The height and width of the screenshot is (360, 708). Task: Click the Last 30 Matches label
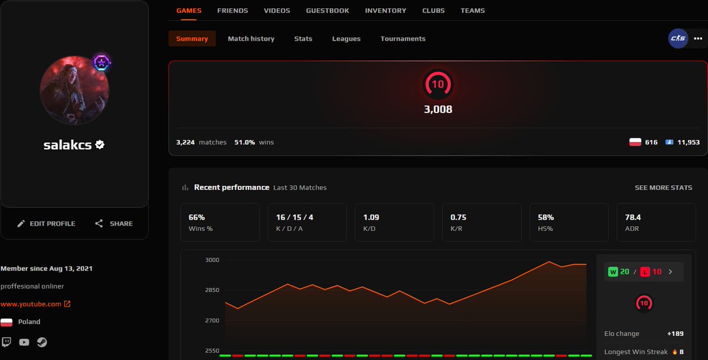(300, 187)
